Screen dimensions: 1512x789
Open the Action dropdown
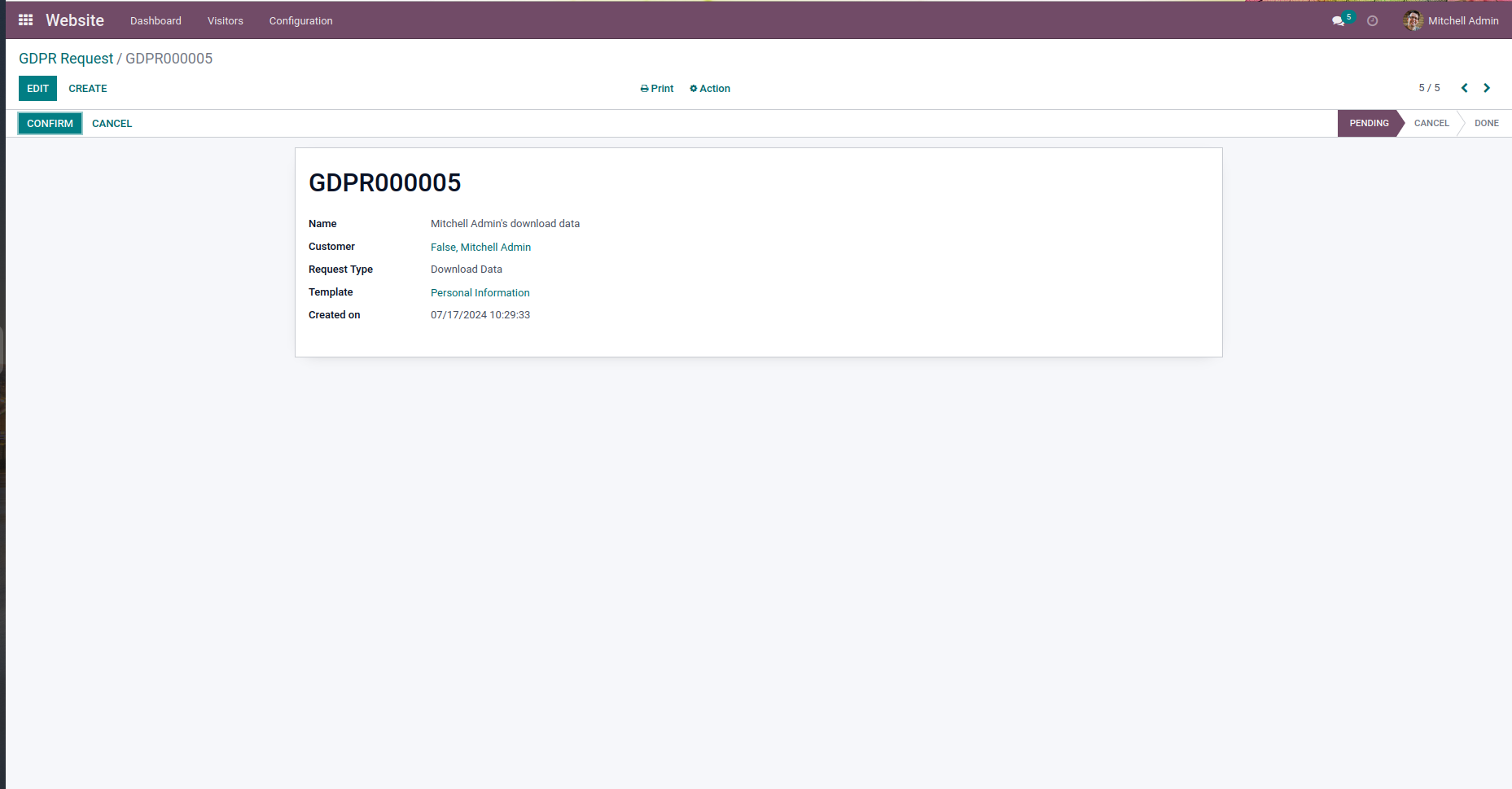(x=710, y=89)
